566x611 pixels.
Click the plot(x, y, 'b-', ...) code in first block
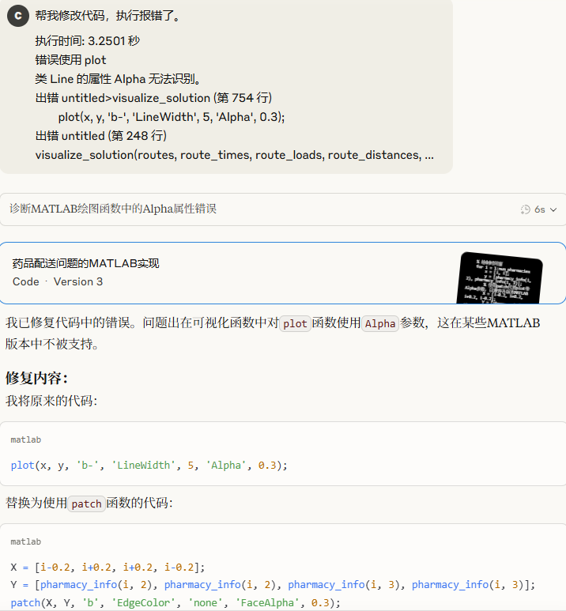coord(149,466)
